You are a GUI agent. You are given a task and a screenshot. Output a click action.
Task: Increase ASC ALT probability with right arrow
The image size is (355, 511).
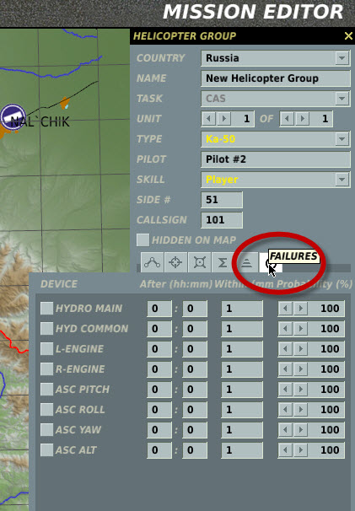(x=300, y=449)
